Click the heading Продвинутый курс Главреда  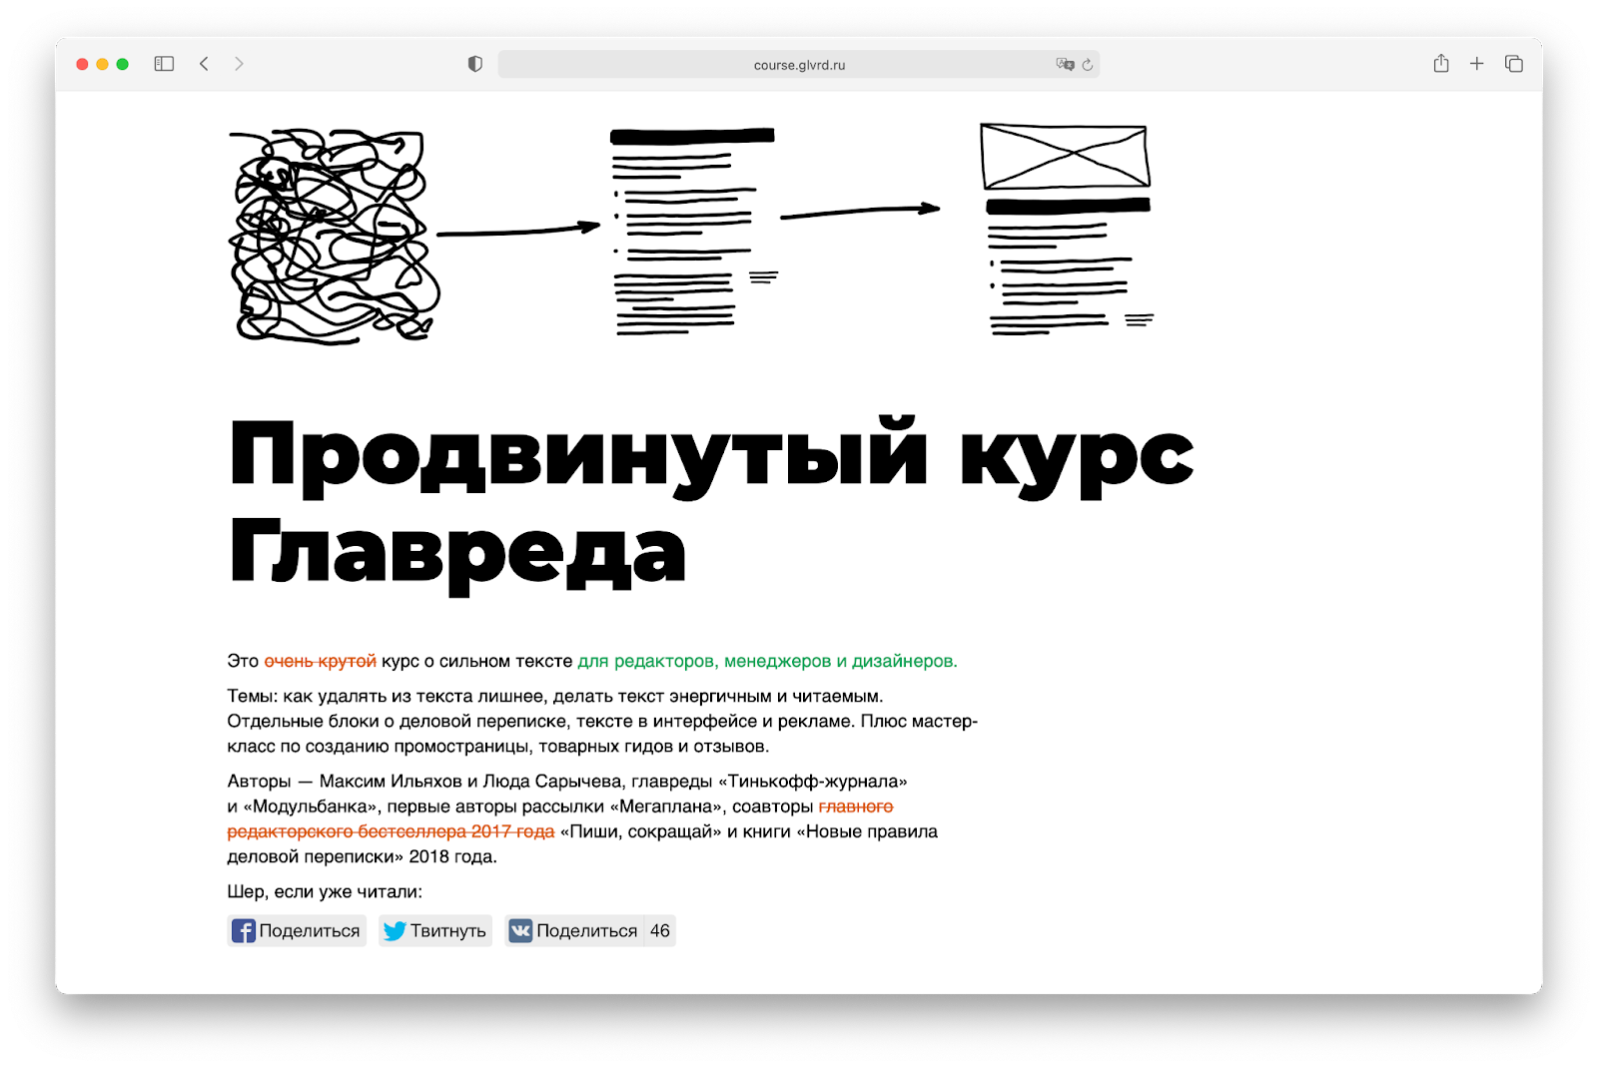point(709,502)
